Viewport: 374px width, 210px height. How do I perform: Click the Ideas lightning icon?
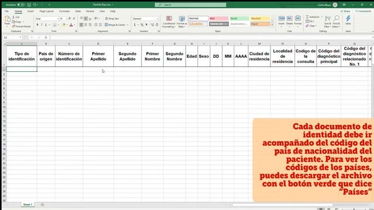coord(348,19)
